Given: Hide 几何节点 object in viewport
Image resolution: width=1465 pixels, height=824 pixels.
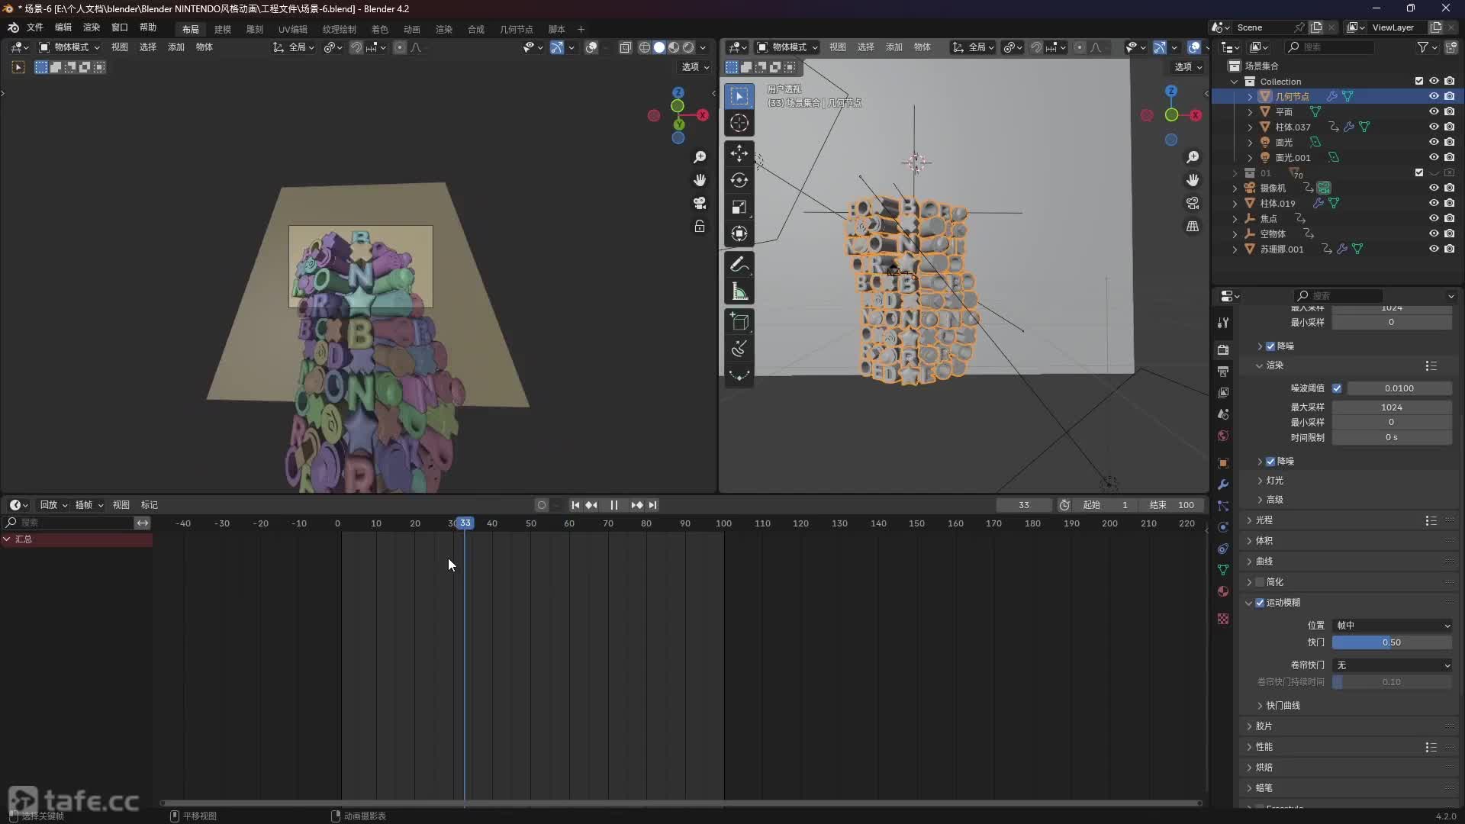Looking at the screenshot, I should pos(1434,96).
